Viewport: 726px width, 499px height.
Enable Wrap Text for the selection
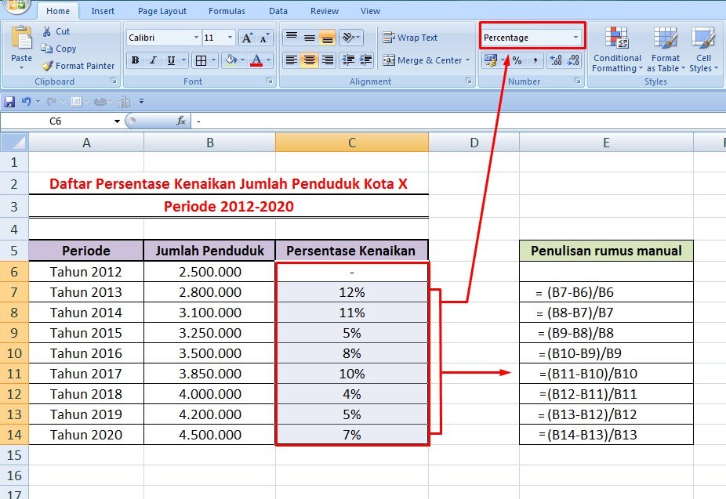(408, 38)
